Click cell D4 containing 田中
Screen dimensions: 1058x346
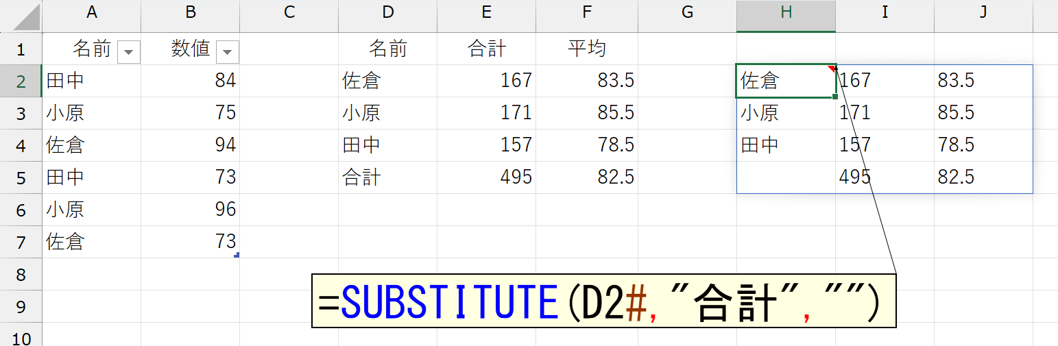[x=388, y=145]
